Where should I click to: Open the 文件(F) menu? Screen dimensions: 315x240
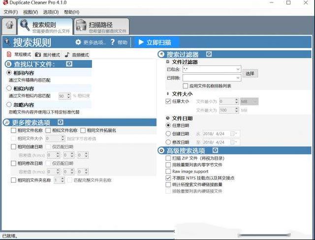point(11,12)
